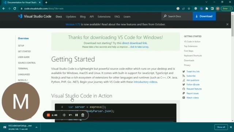Image resolution: width=234 pixels, height=132 pixels.
Task: Open the Docs menu
Action: pyautogui.click(x=58, y=16)
